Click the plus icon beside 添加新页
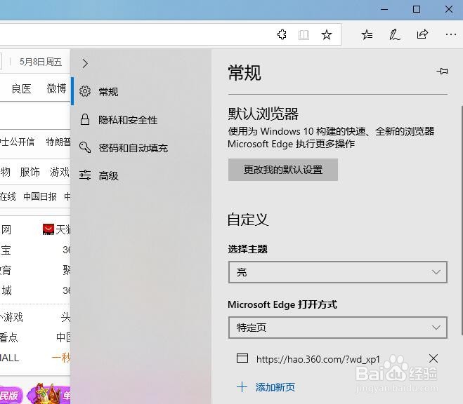The height and width of the screenshot is (404, 463). (242, 386)
